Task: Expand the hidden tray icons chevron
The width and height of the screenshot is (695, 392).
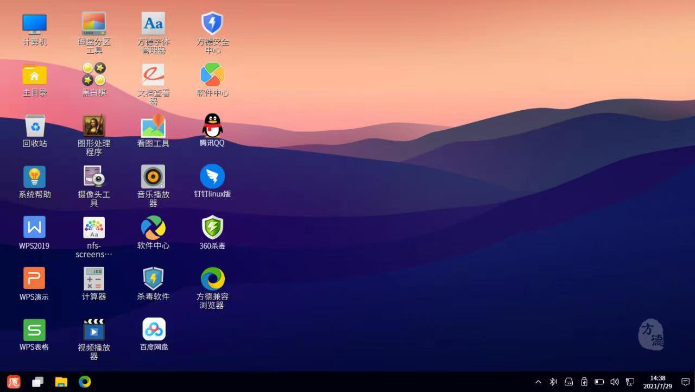Action: pyautogui.click(x=538, y=382)
